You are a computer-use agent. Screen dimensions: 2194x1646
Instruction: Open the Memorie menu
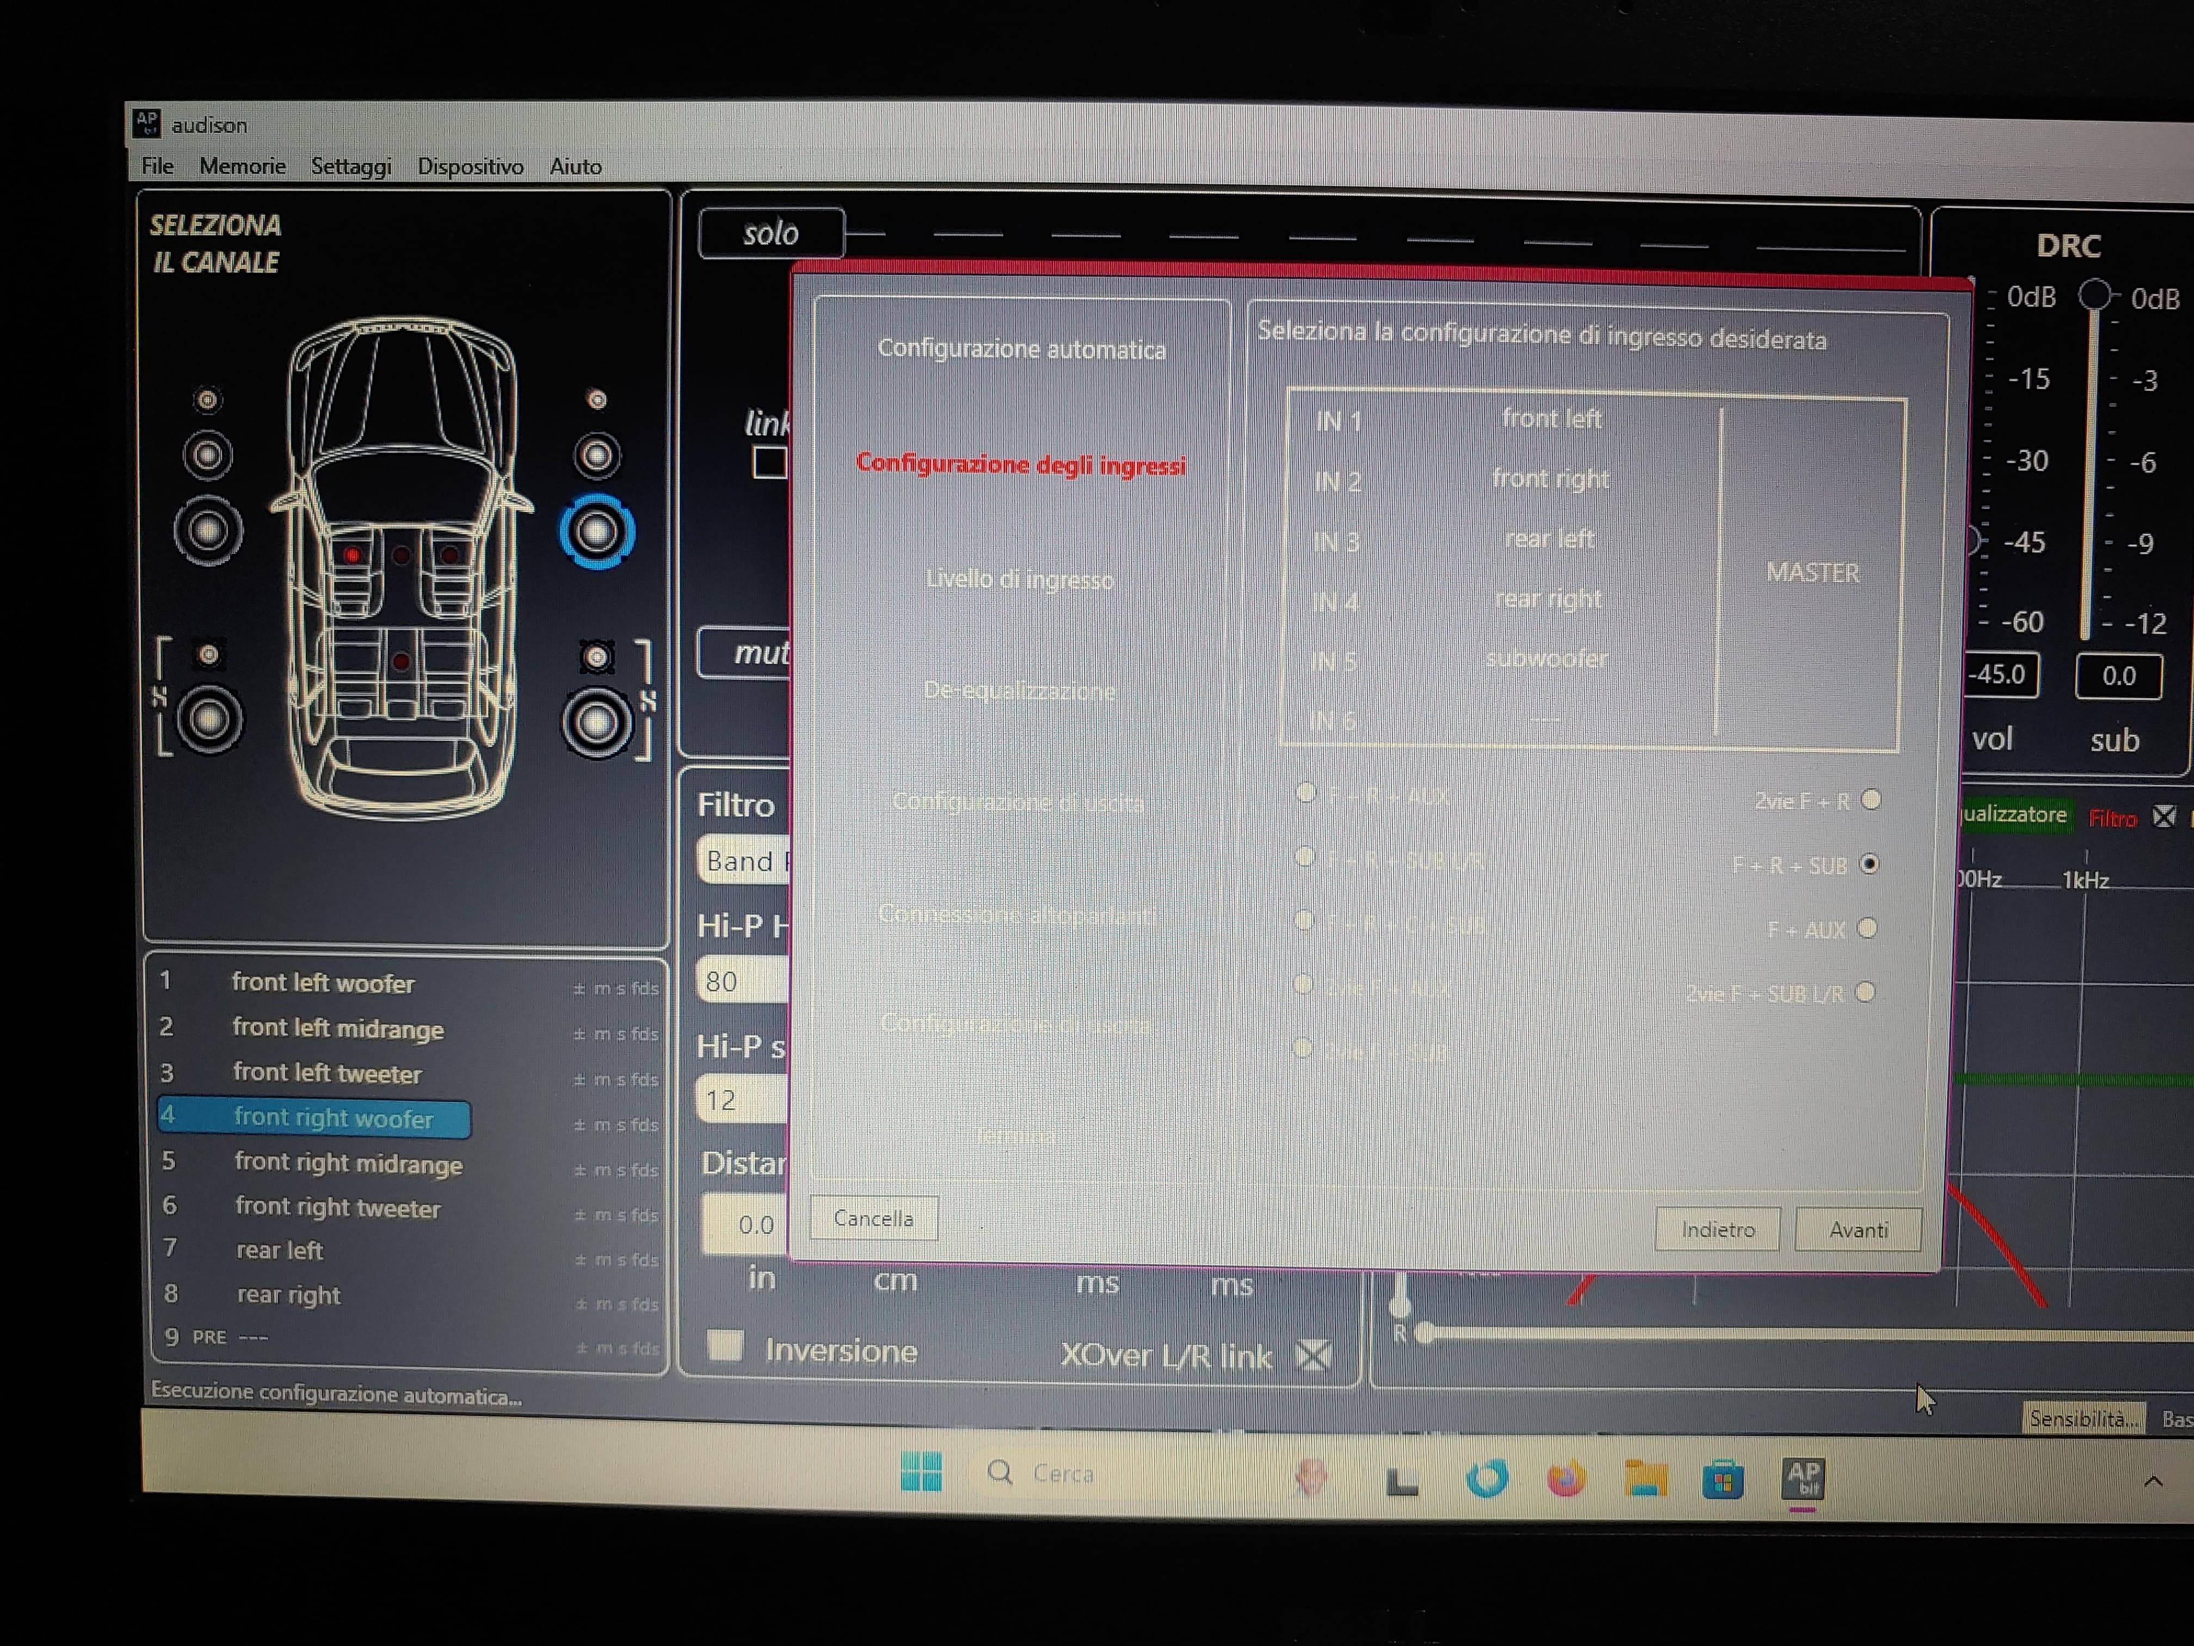click(242, 165)
